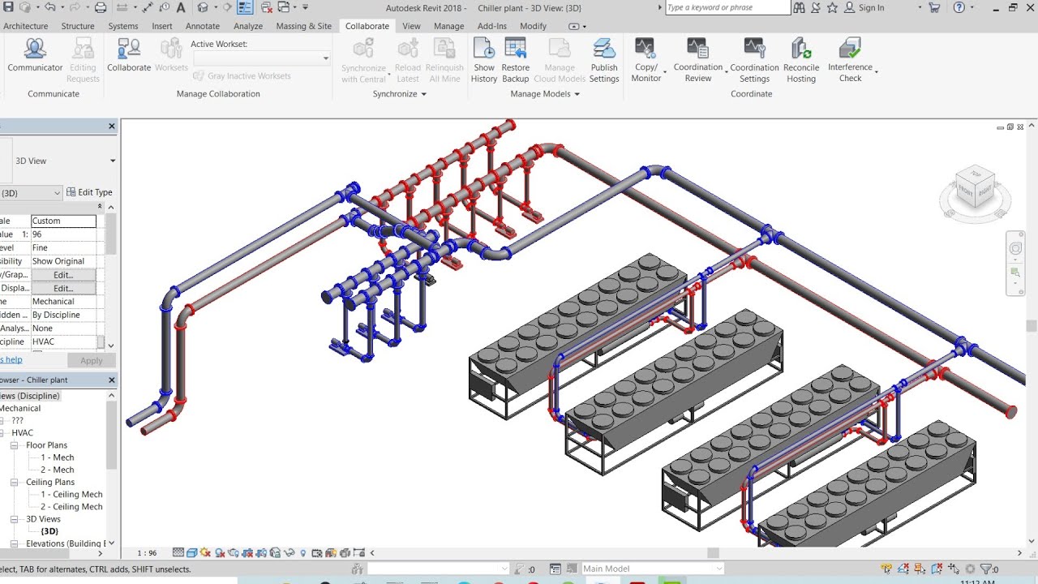Click the Close Hidden Windows icon
The height and width of the screenshot is (584, 1038).
click(x=265, y=7)
